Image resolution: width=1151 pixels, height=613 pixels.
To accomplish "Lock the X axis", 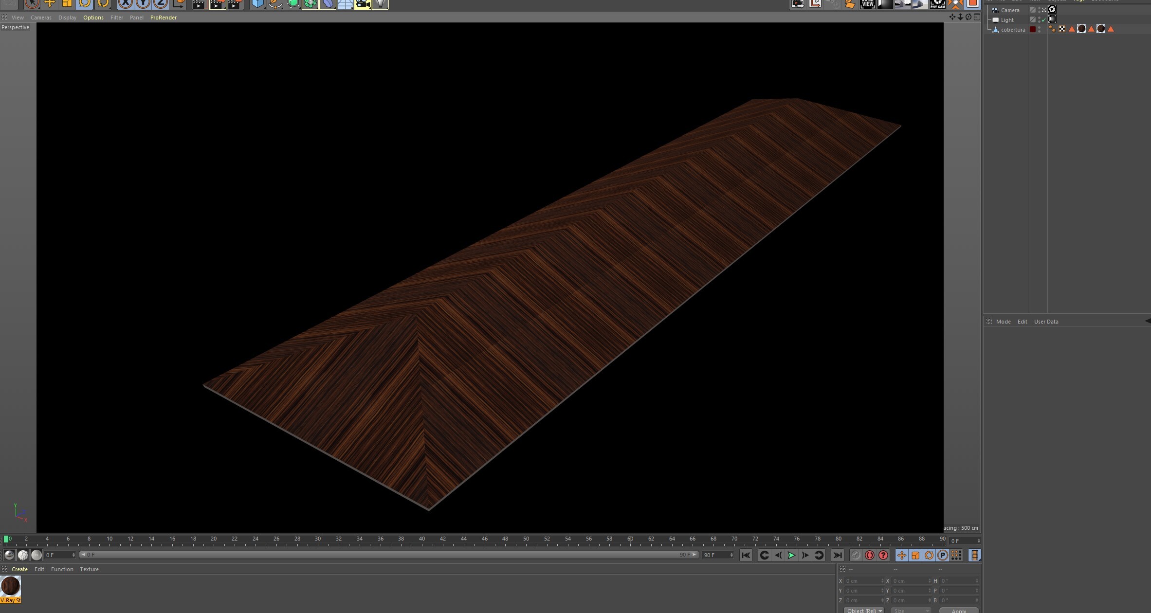I will coord(126,4).
